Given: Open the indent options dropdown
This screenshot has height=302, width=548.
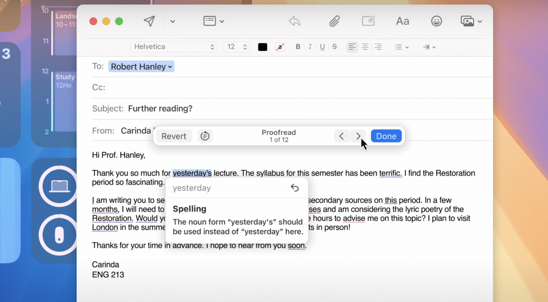Looking at the screenshot, I should point(429,47).
